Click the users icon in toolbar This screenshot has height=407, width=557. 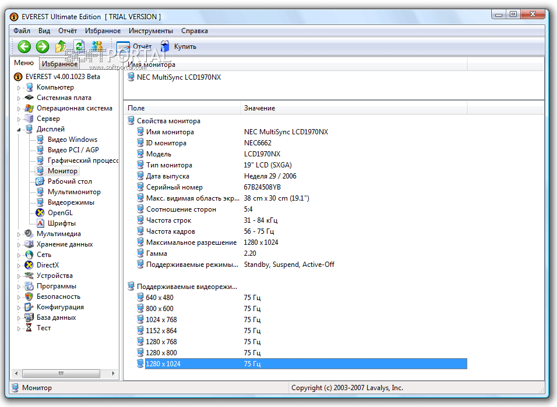pyautogui.click(x=97, y=47)
